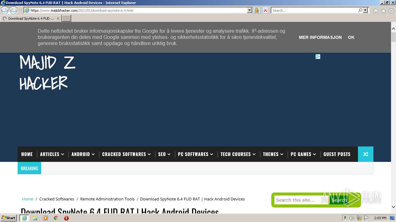Open the Tools gear icon
Screen dimensions: 396x222
(x=391, y=11)
